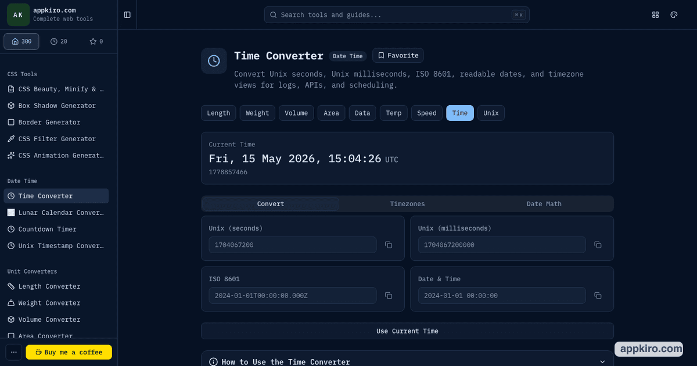Click the large clock icon beside Time Converter title
Viewport: 697px width, 366px height.
click(x=214, y=60)
